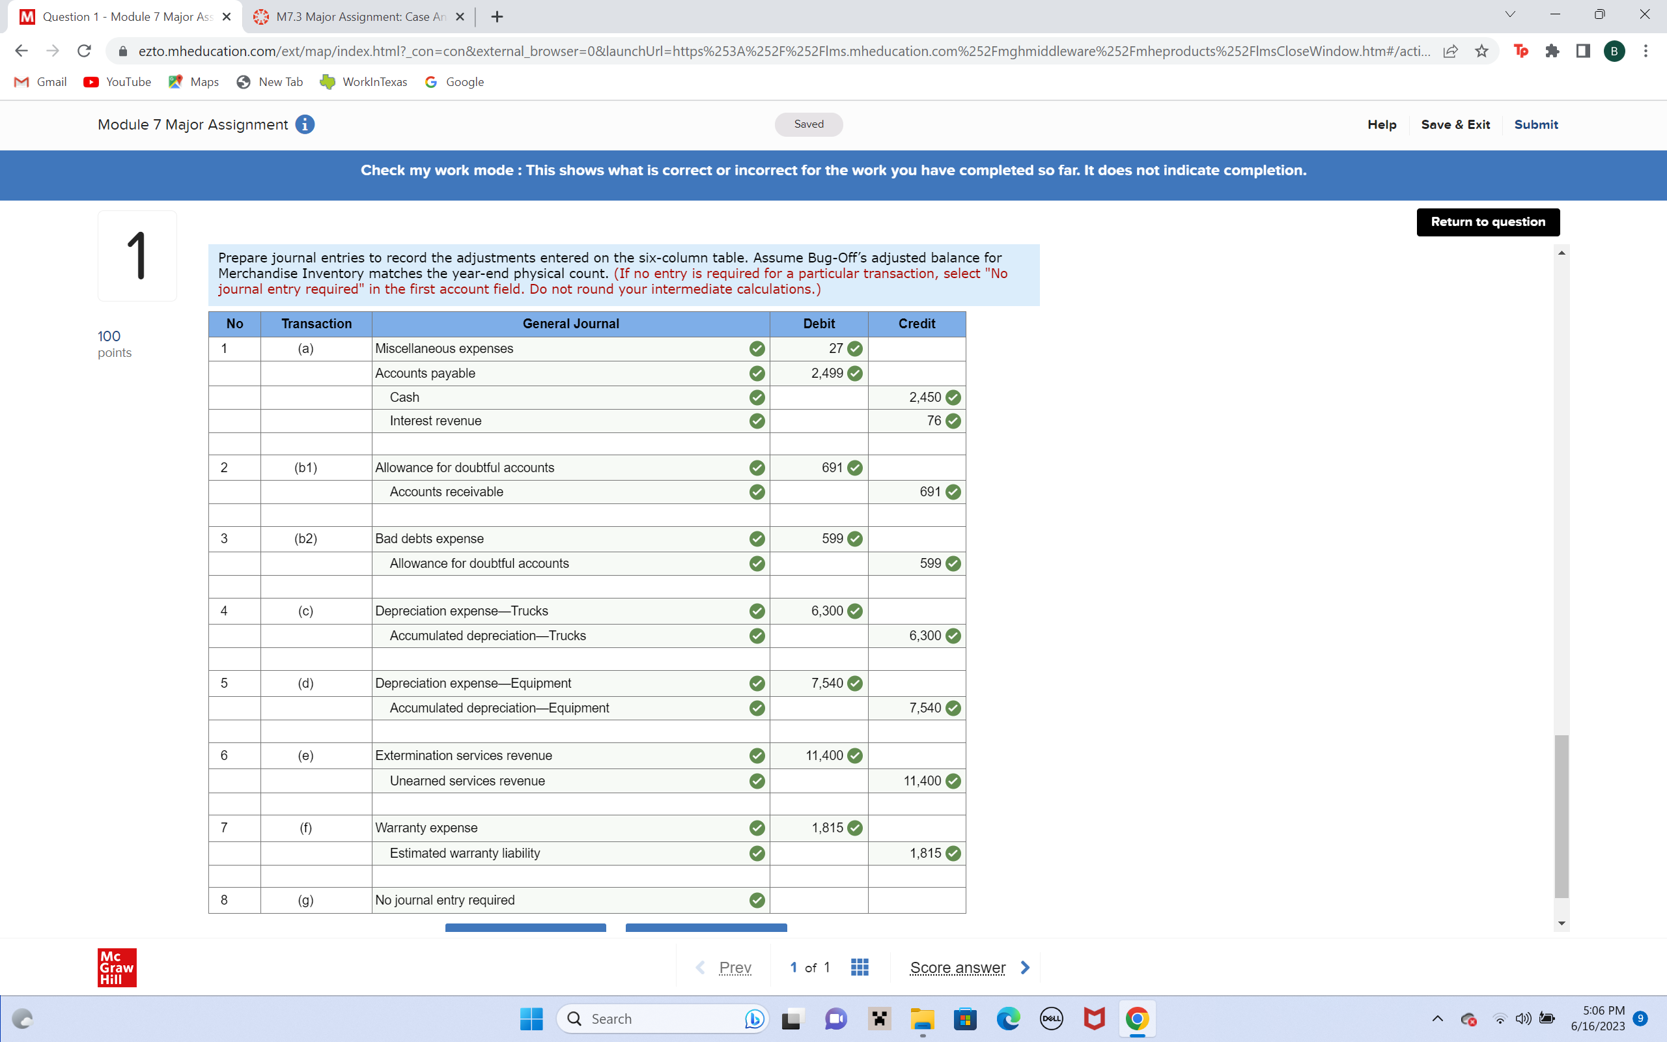Open the Google bookmark
The height and width of the screenshot is (1042, 1667).
pos(455,82)
